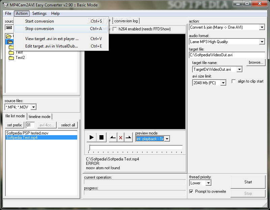Choose Stop conversion menu entry
Image resolution: width=270 pixels, height=210 pixels.
coord(61,29)
